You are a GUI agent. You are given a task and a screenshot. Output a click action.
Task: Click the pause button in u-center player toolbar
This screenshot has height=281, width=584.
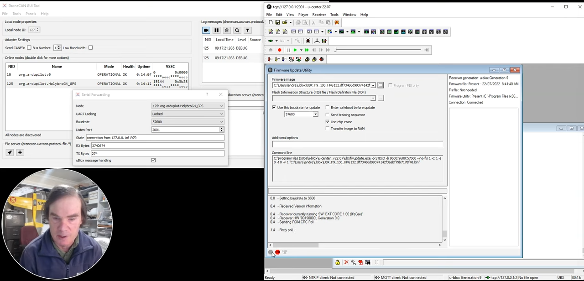coord(288,50)
